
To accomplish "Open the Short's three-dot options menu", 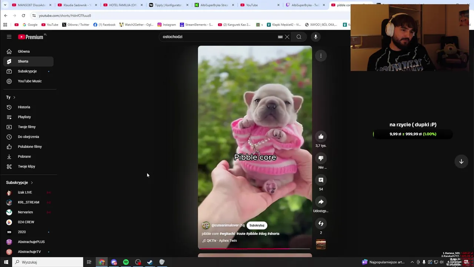I will [x=321, y=56].
